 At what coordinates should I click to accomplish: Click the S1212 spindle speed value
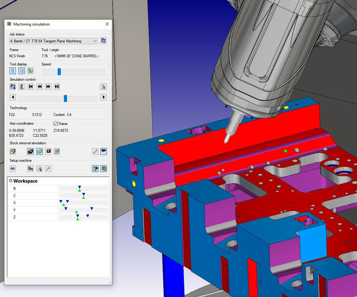[37, 115]
